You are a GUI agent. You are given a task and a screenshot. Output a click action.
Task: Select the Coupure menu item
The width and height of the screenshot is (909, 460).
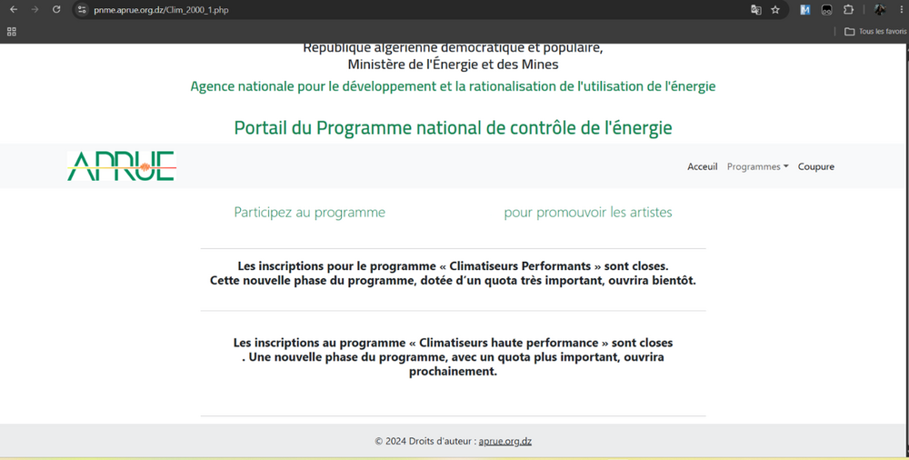point(815,166)
